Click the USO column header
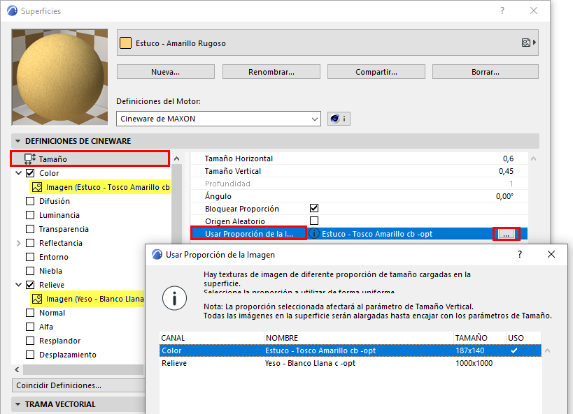Viewport: 573px width, 414px height. [523, 338]
